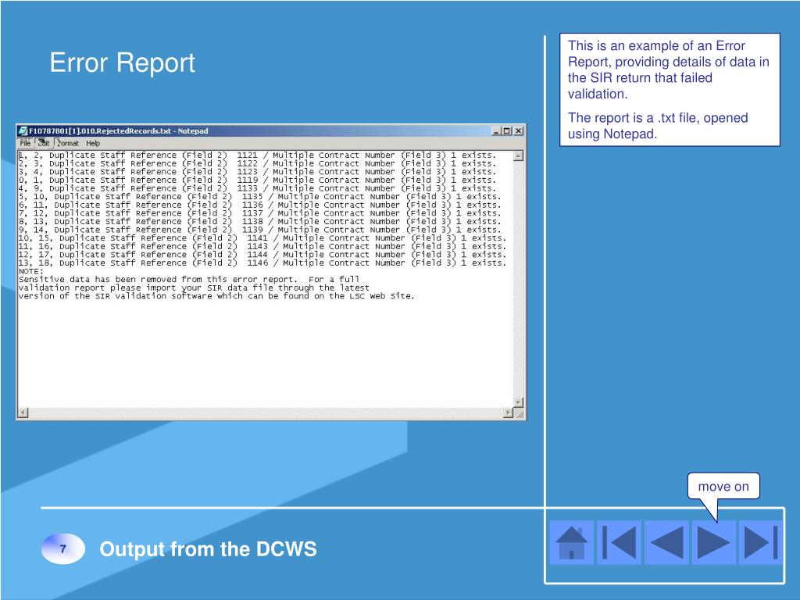Open the Help menu in Notepad
This screenshot has height=600, width=800.
[93, 144]
